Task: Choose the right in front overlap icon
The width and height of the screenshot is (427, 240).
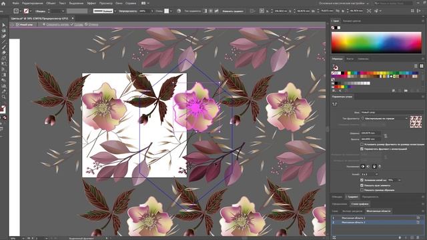Action: [368, 166]
